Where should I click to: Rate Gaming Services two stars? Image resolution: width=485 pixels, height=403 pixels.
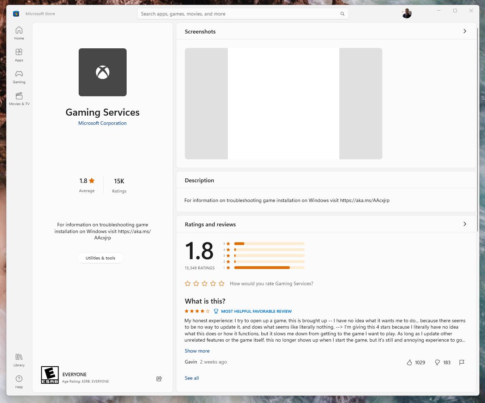click(196, 283)
